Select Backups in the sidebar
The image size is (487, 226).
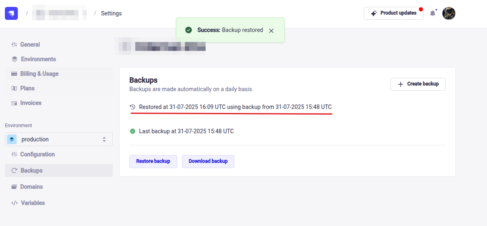click(32, 171)
